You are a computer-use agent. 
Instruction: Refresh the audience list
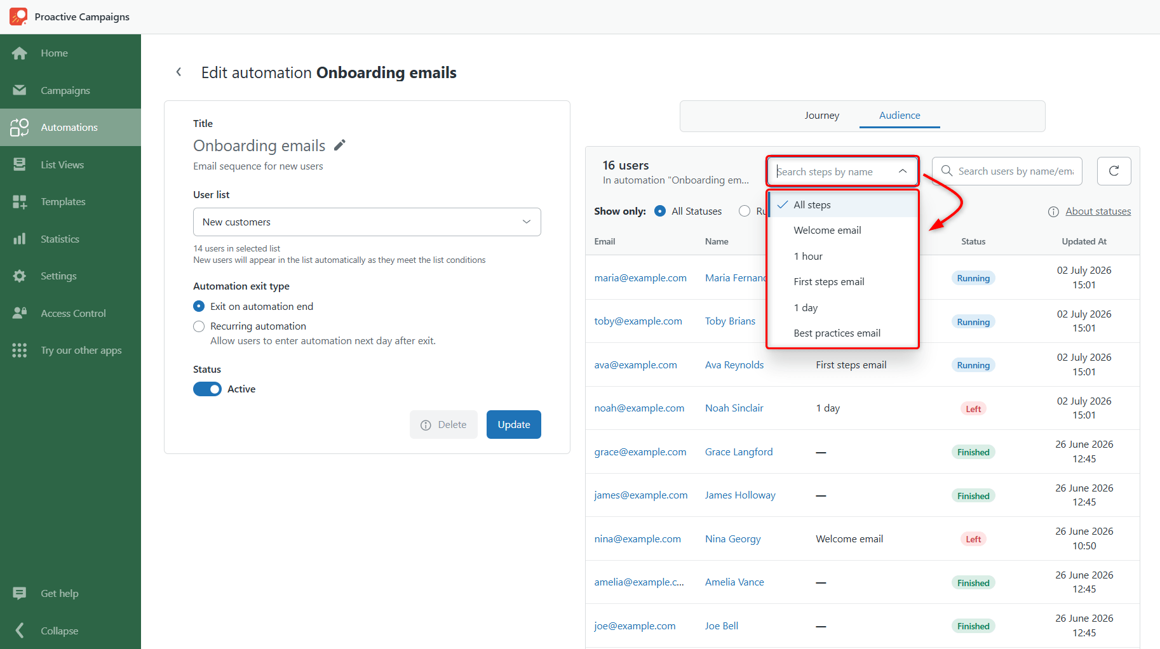(1114, 171)
